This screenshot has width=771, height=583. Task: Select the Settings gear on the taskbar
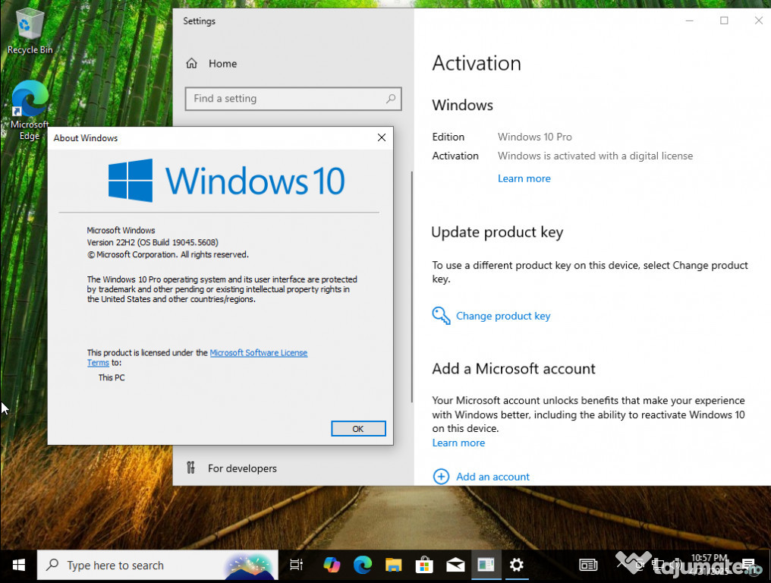click(516, 566)
